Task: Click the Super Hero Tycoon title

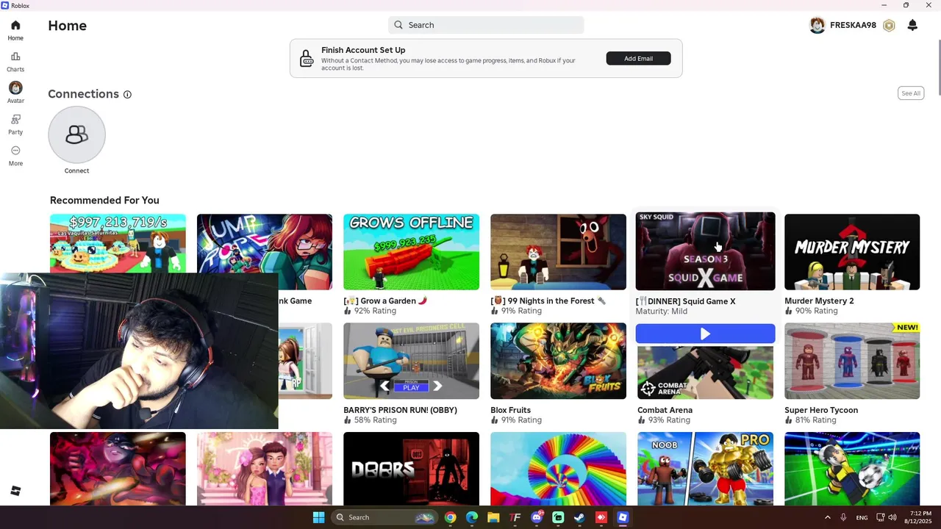Action: (x=821, y=410)
